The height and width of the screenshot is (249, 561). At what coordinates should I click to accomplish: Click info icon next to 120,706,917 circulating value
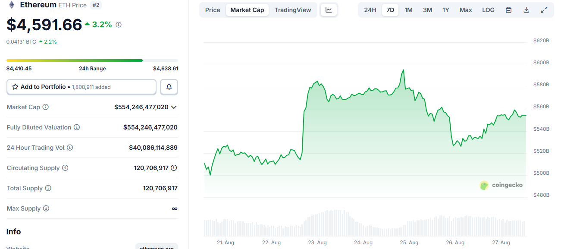[174, 168]
